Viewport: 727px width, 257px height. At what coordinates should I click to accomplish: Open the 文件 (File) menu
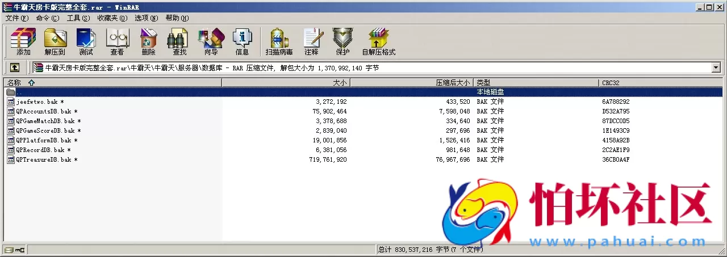[x=16, y=18]
